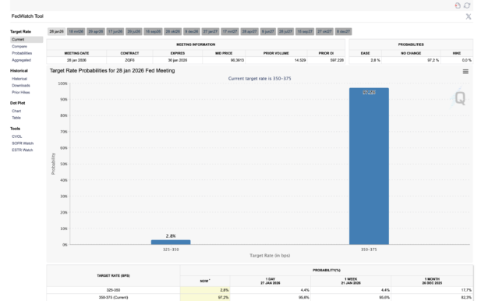The height and width of the screenshot is (301, 499).
Task: Click the 325-350 probability bar
Action: coord(171,243)
